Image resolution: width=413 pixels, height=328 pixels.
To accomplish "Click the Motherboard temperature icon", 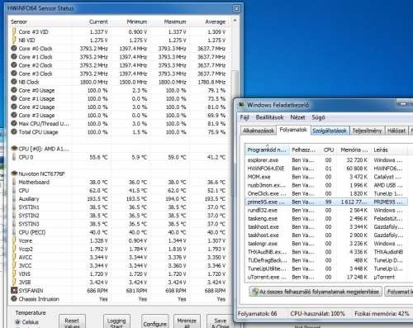I will 14,182.
